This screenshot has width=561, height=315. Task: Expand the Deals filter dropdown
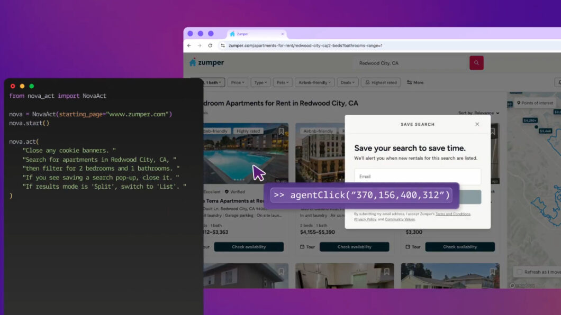(347, 82)
